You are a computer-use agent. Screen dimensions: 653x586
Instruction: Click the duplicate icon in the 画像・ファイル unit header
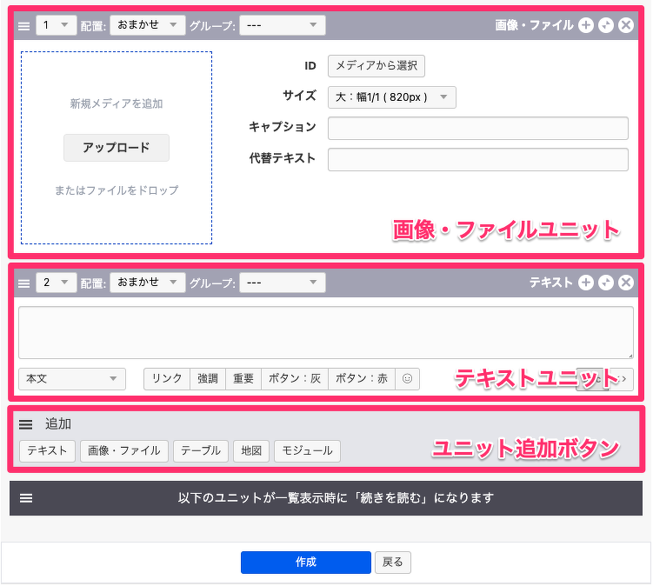pyautogui.click(x=606, y=25)
